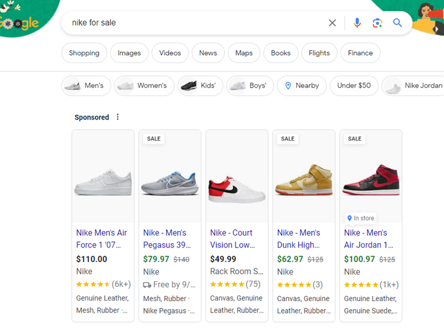Open the Sponsored three-dot options menu

118,117
